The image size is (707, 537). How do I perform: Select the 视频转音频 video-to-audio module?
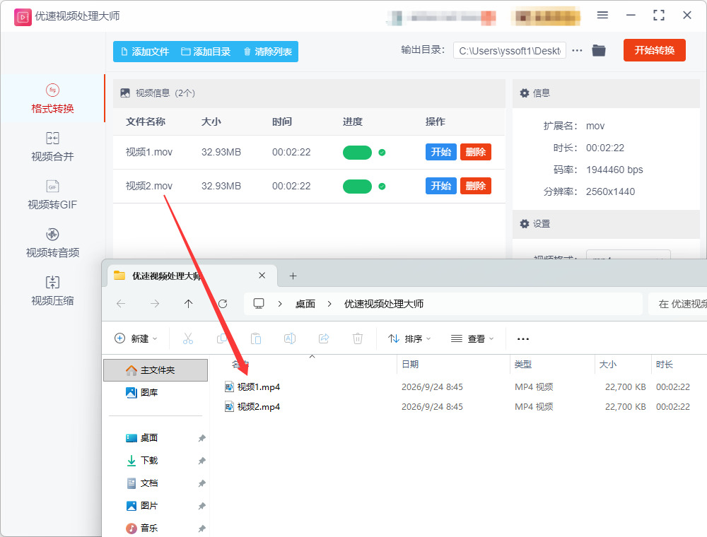click(52, 243)
